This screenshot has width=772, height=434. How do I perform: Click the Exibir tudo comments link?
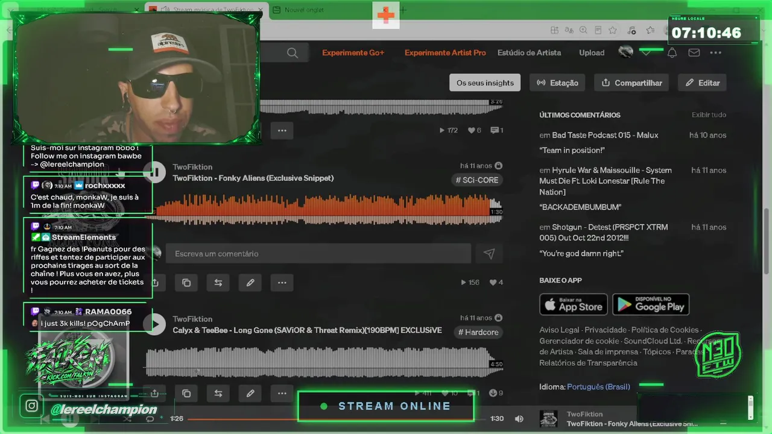709,115
